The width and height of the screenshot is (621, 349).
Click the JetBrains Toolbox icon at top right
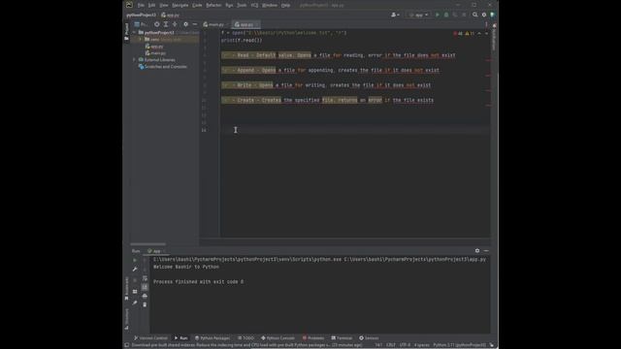[493, 15]
